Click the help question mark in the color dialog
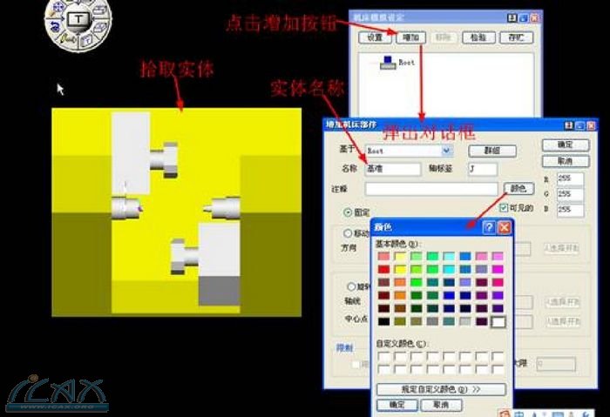 489,227
